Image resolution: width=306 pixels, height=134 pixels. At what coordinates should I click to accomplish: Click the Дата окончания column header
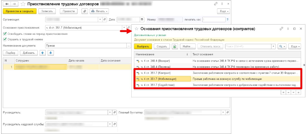(x=115, y=60)
